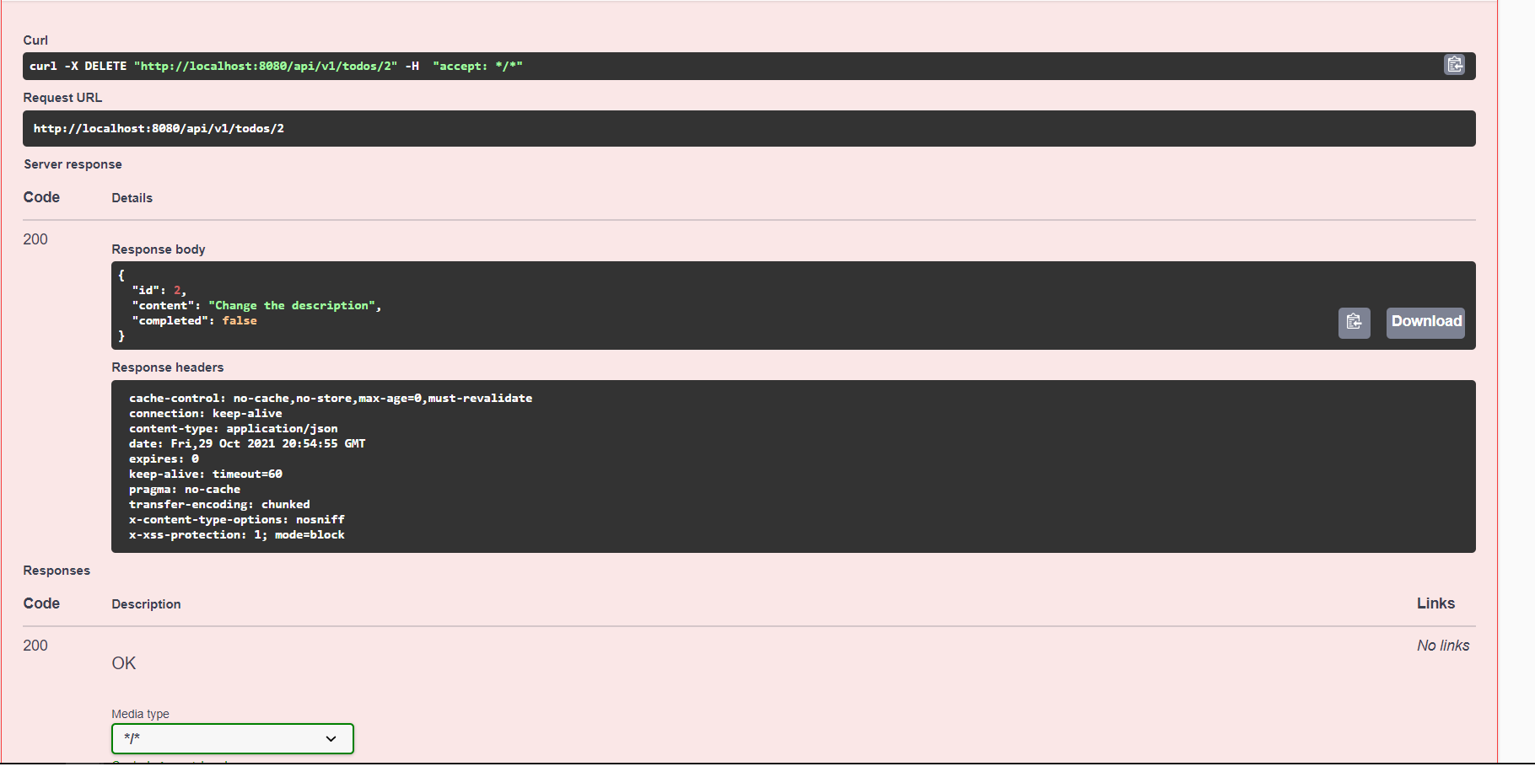This screenshot has height=772, width=1535.
Task: Select the Details column header
Action: (x=132, y=197)
